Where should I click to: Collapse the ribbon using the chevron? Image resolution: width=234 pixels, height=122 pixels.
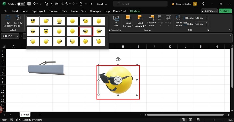click(x=230, y=29)
